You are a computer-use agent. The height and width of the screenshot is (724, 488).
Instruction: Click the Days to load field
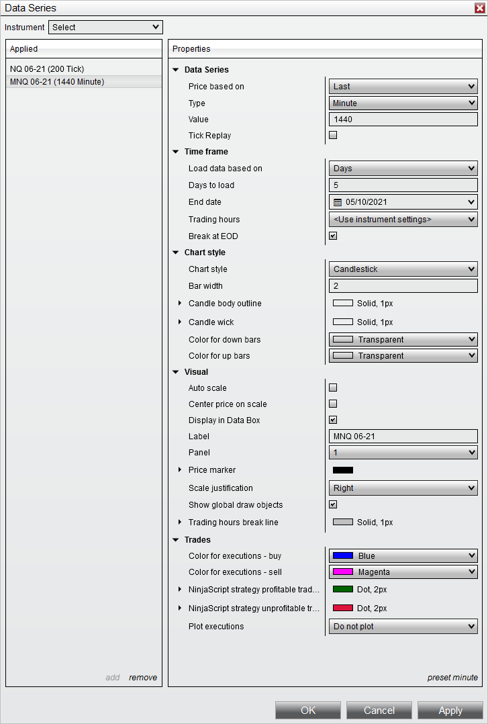coord(403,185)
